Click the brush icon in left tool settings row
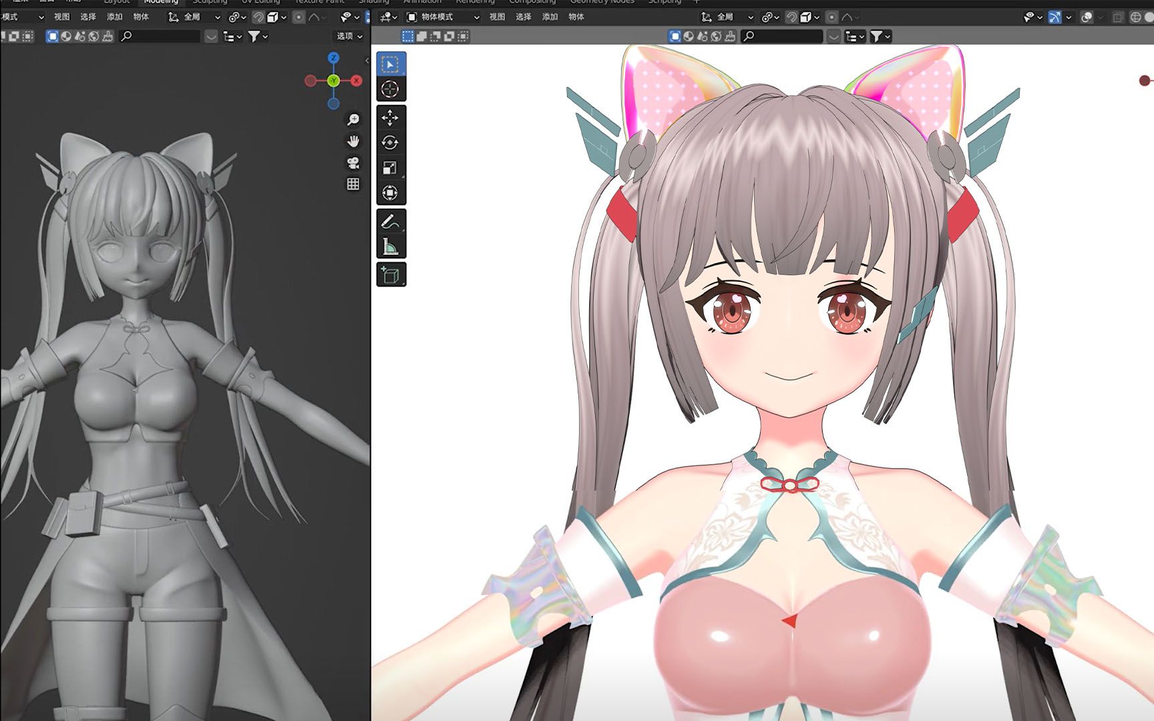 108,36
